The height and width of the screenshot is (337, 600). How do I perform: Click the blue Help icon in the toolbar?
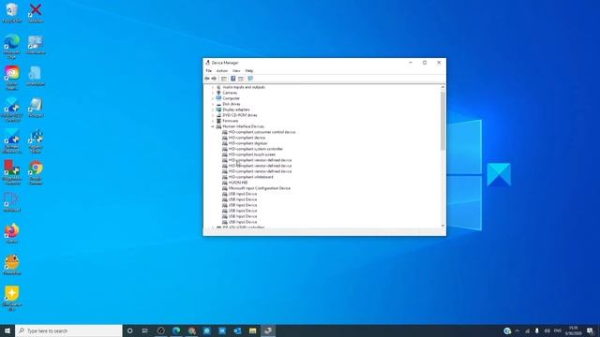click(232, 79)
